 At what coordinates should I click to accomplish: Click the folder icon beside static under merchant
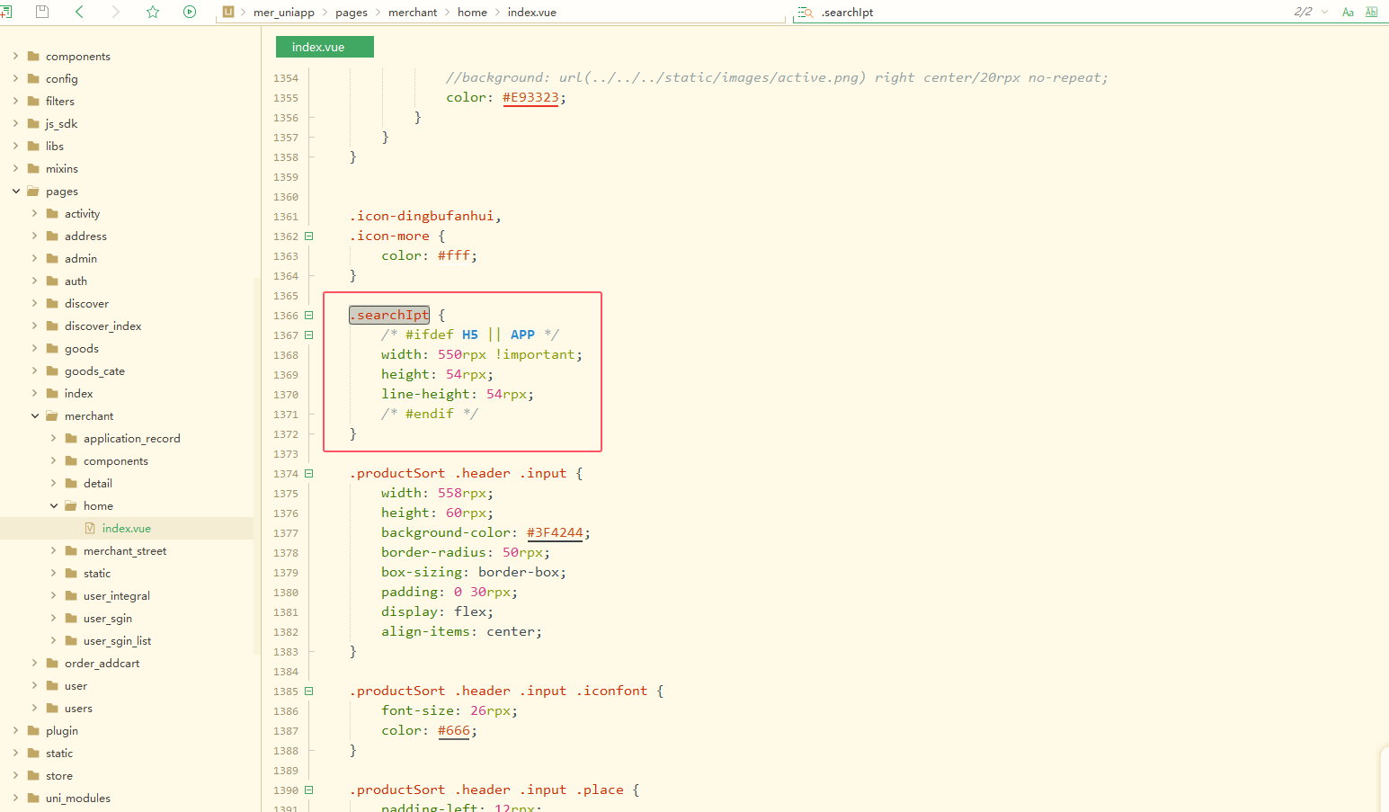71,573
